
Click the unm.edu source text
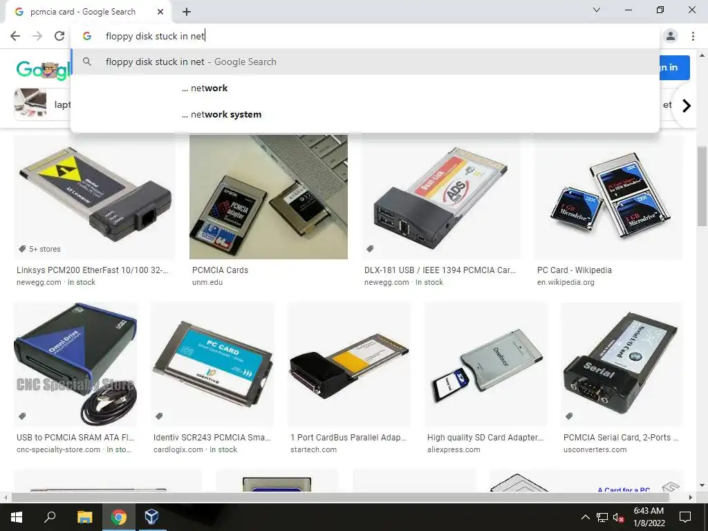click(x=207, y=282)
